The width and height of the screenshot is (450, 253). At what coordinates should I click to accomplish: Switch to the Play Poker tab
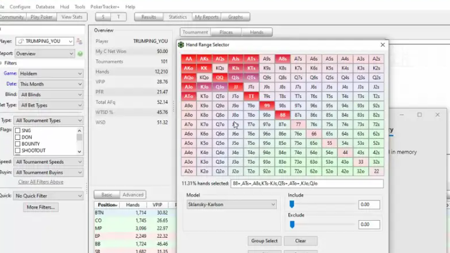click(42, 17)
